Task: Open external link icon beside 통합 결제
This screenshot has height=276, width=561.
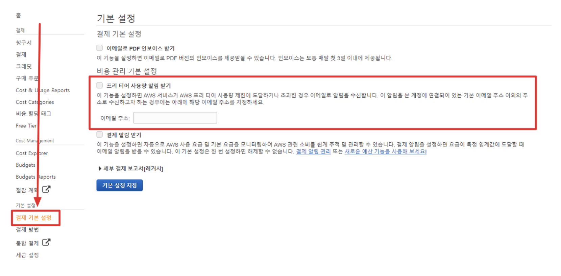Action: [x=46, y=242]
